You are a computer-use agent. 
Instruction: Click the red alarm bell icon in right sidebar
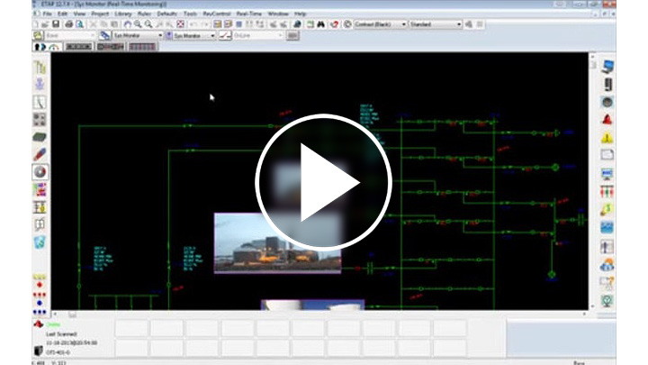coord(607,120)
